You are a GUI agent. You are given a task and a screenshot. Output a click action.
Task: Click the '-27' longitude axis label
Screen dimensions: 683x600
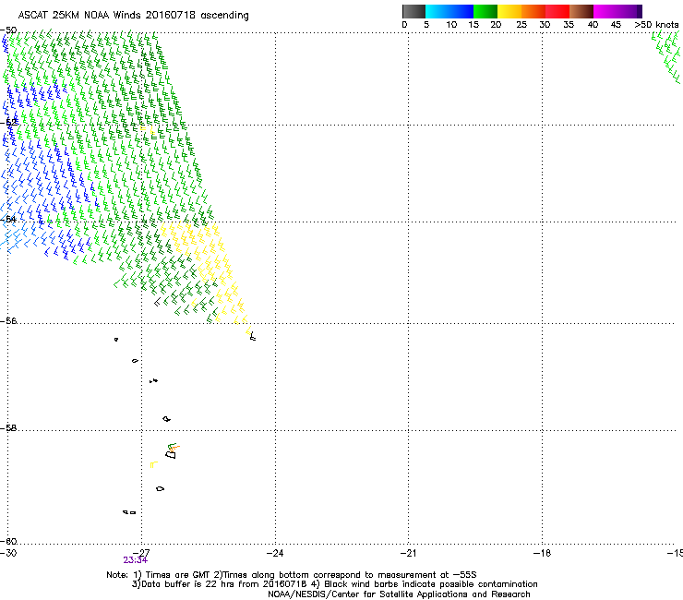pos(141,553)
